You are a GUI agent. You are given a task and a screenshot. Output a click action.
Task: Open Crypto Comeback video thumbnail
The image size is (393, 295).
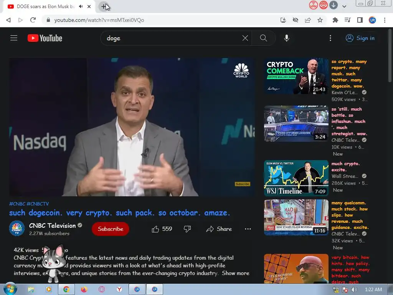(x=296, y=76)
